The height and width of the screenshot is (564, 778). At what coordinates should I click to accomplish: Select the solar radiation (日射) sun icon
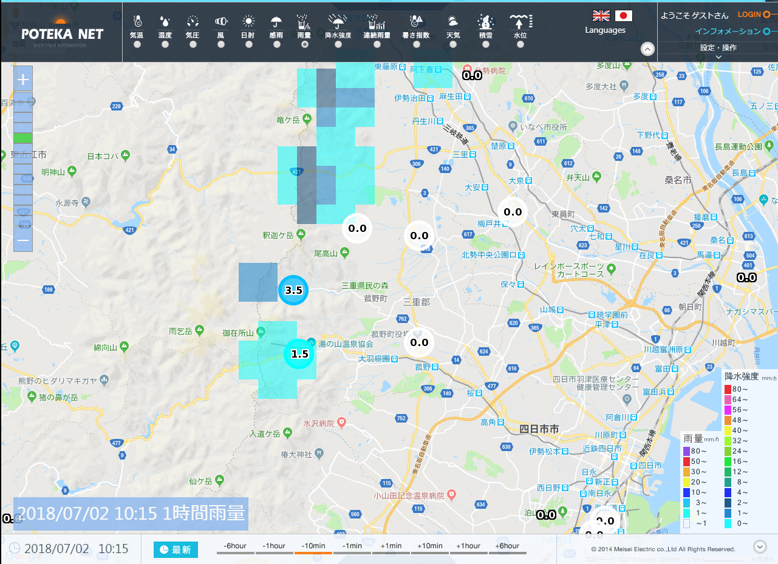click(248, 22)
